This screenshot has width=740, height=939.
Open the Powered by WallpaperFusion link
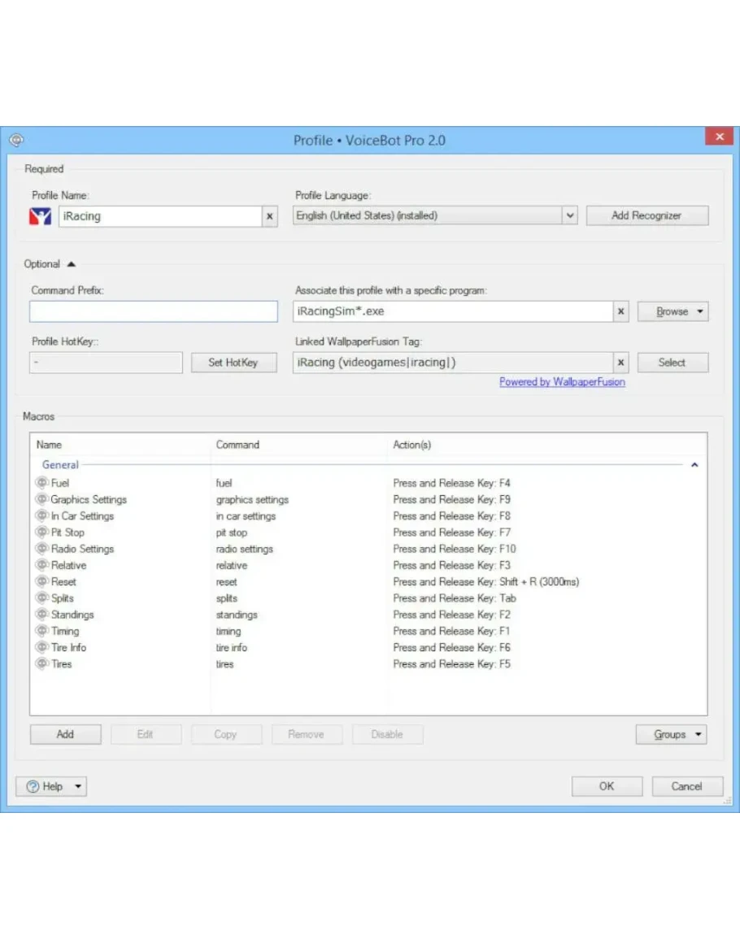pos(562,382)
